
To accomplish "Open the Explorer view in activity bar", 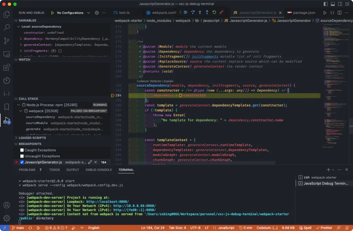I will tap(6, 14).
